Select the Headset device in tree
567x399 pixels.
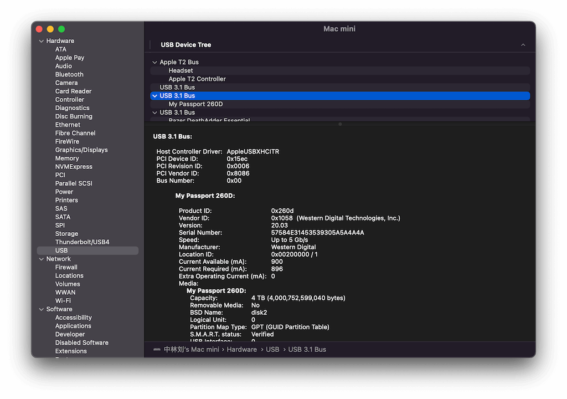click(x=181, y=70)
